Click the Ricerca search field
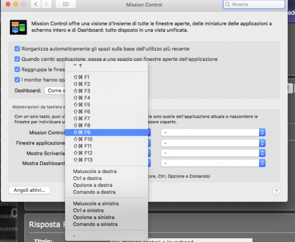Viewport: 295px width, 242px height. 254,4
